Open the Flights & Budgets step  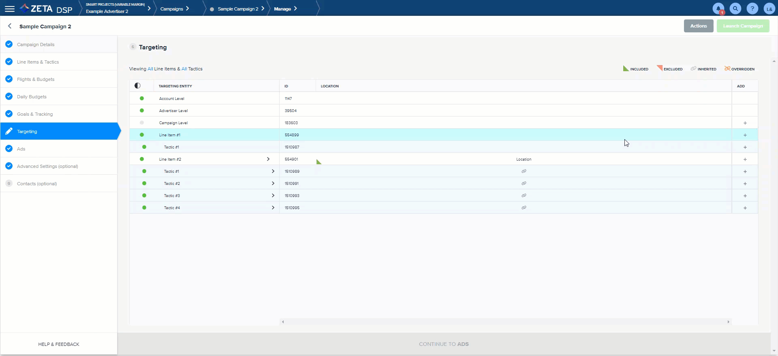(x=36, y=79)
